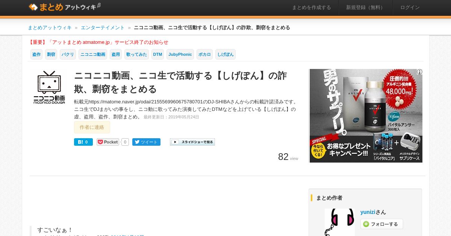Open the yunizi author profile link
The height and width of the screenshot is (236, 451).
tap(368, 212)
